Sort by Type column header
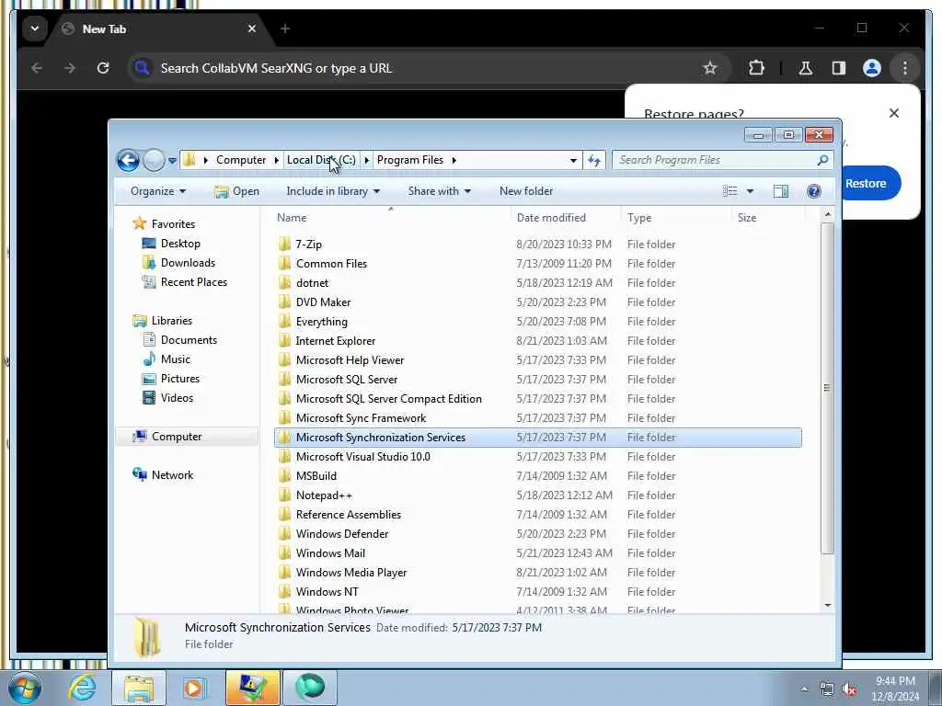Image resolution: width=942 pixels, height=706 pixels. pyautogui.click(x=639, y=217)
